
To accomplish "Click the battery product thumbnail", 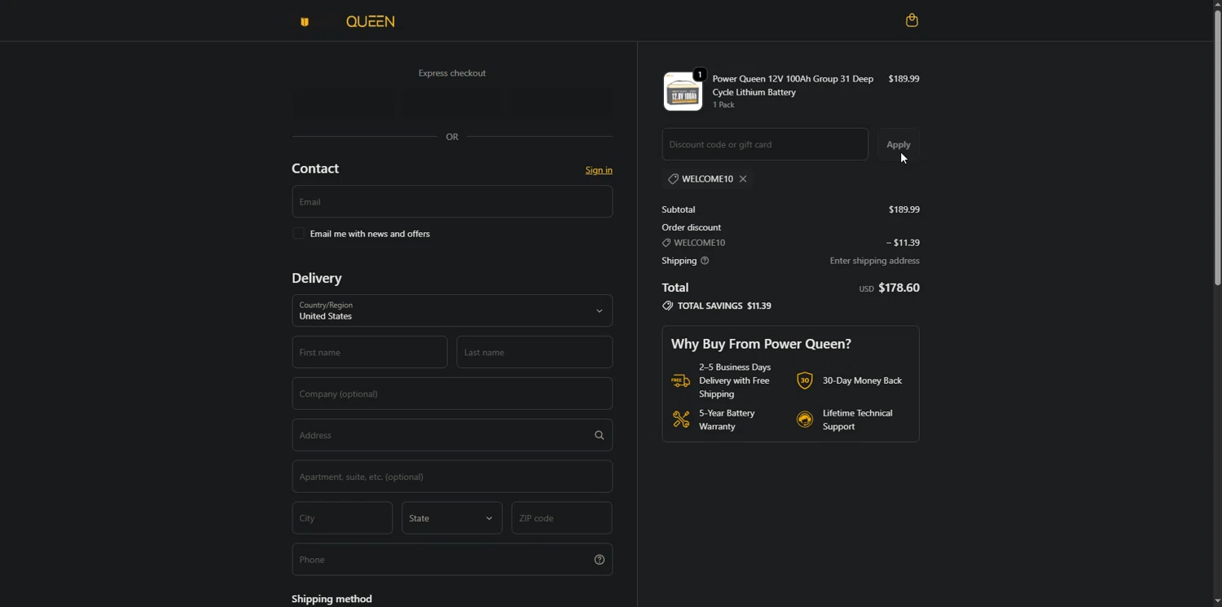I will (x=683, y=91).
